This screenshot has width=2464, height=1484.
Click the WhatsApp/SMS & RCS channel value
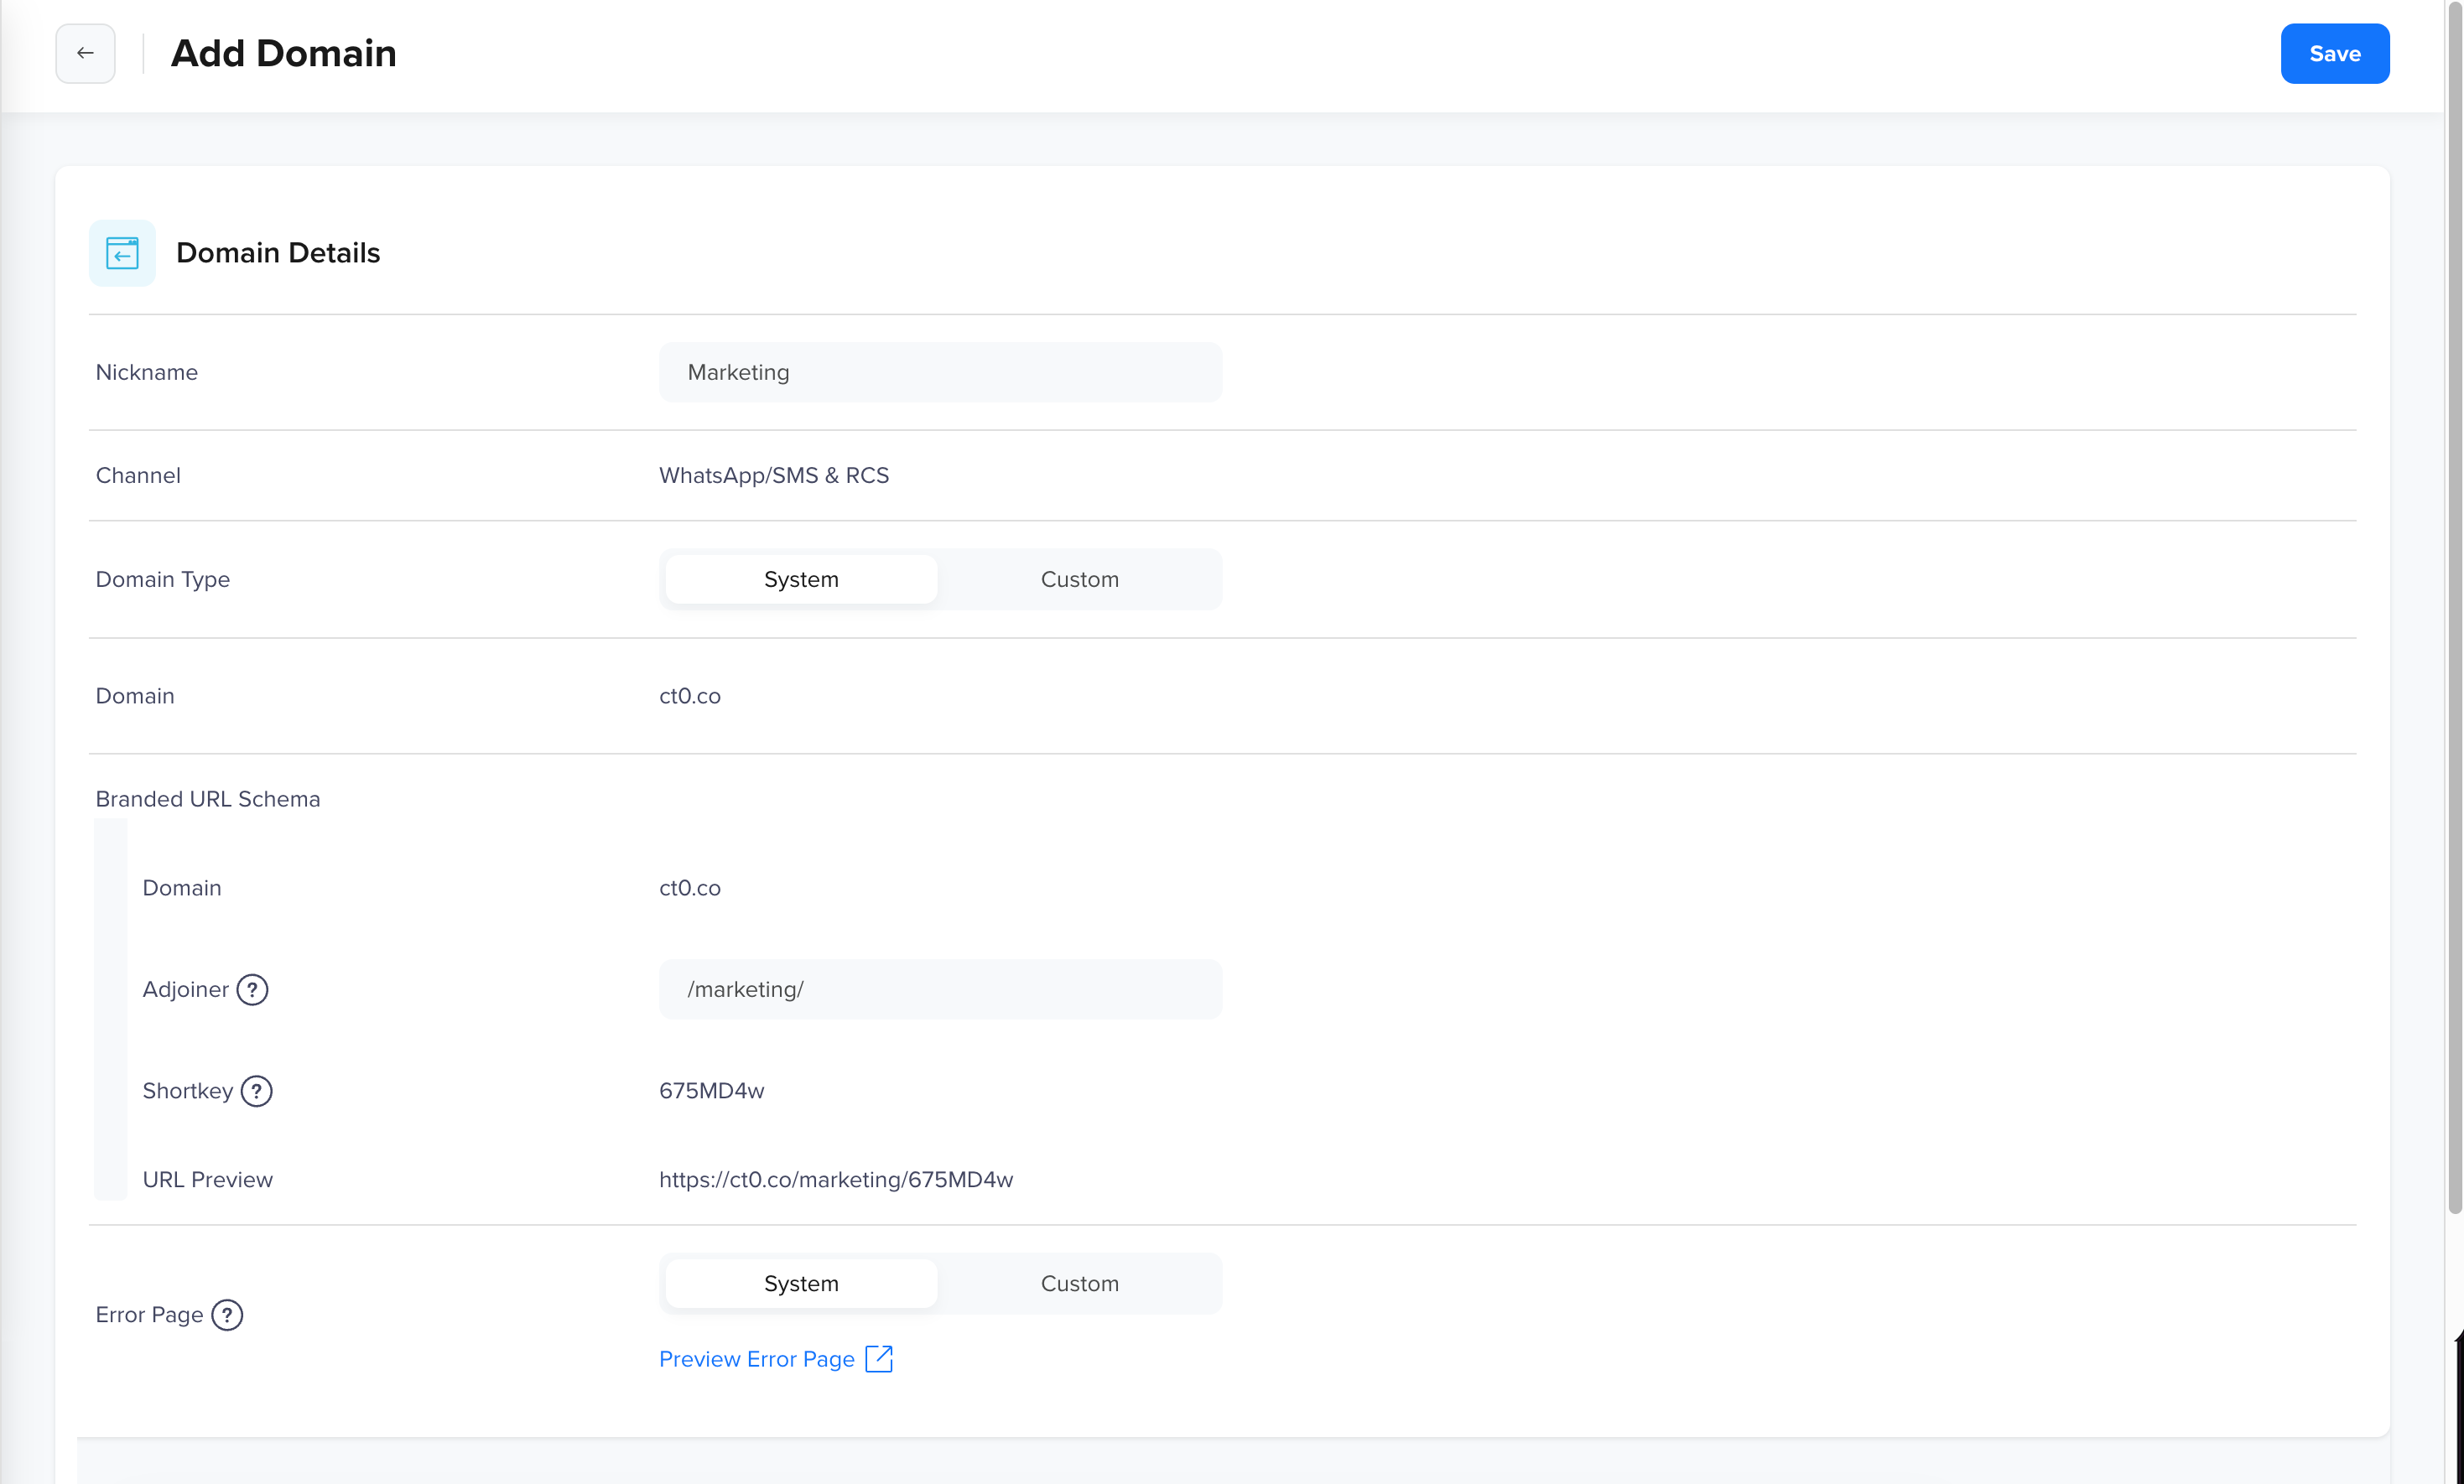pyautogui.click(x=773, y=475)
